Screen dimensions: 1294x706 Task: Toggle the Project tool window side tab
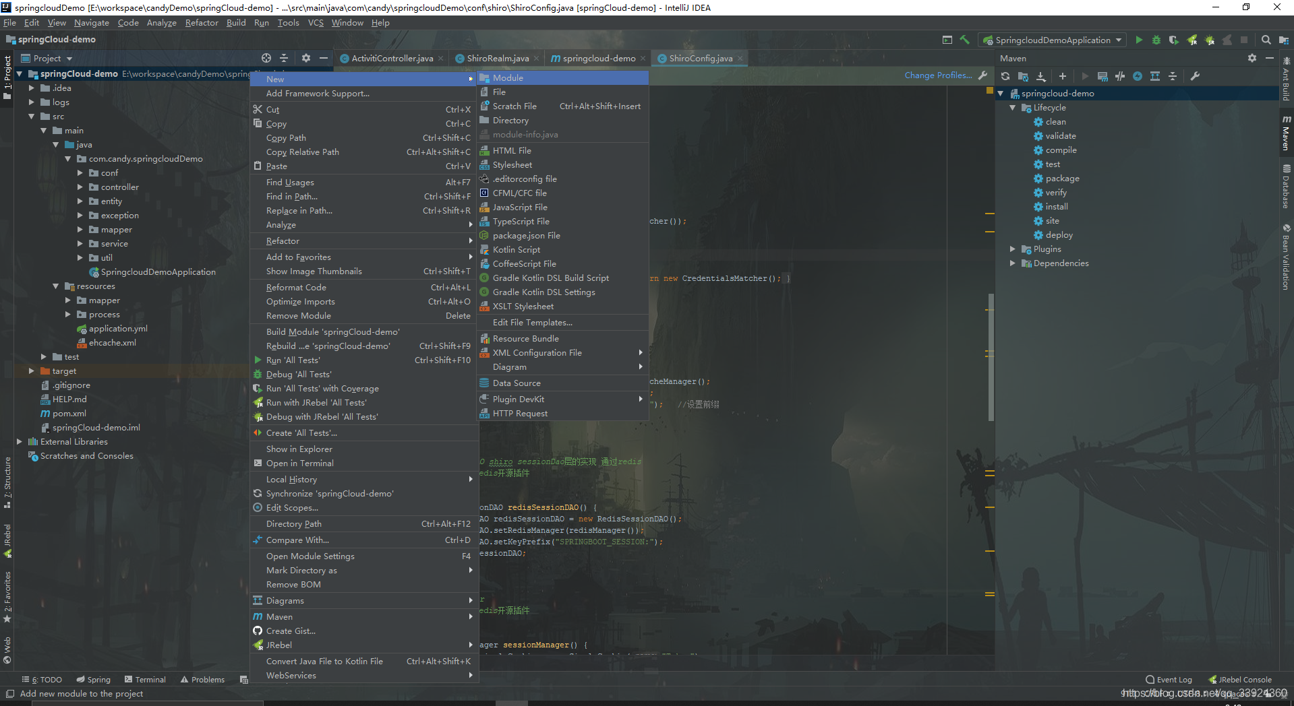(x=7, y=77)
